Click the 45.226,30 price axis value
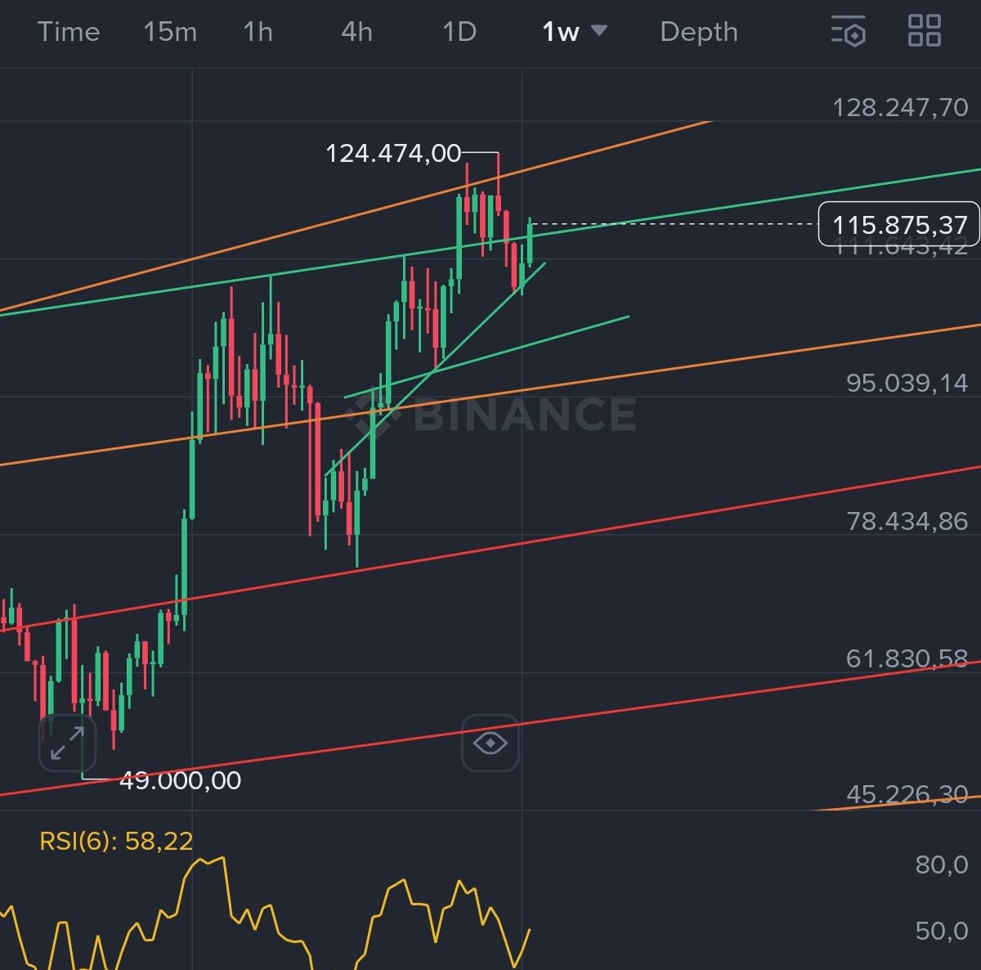 pos(907,794)
